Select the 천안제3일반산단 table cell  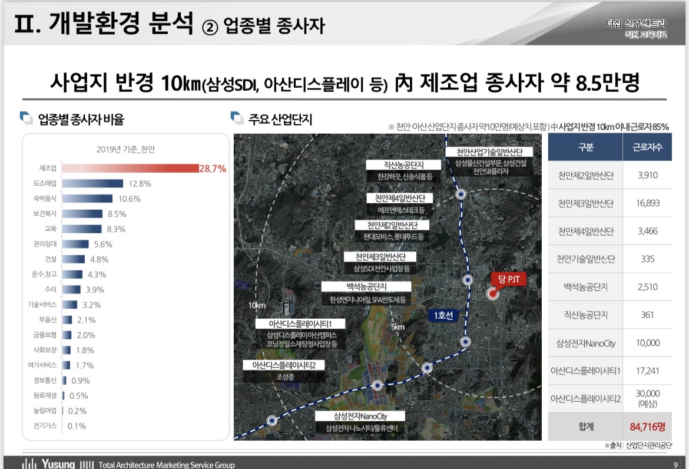[585, 203]
